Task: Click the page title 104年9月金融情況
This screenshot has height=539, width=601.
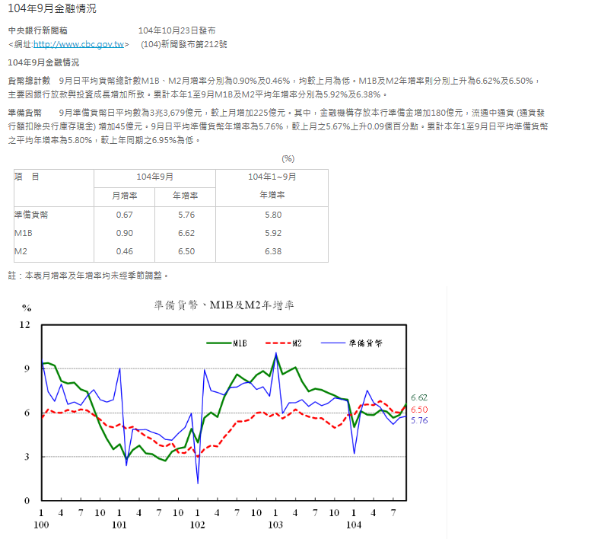Action: [x=52, y=8]
